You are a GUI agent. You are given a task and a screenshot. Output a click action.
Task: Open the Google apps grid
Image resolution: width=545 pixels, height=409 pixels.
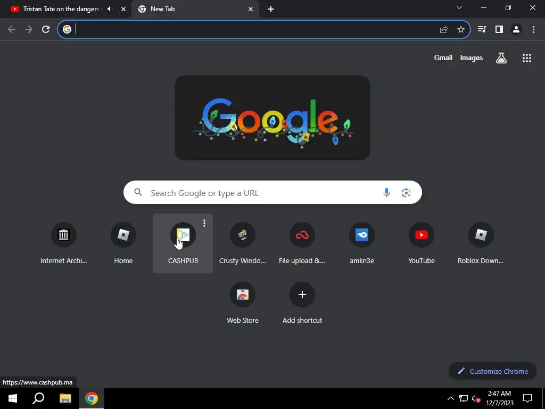point(526,58)
